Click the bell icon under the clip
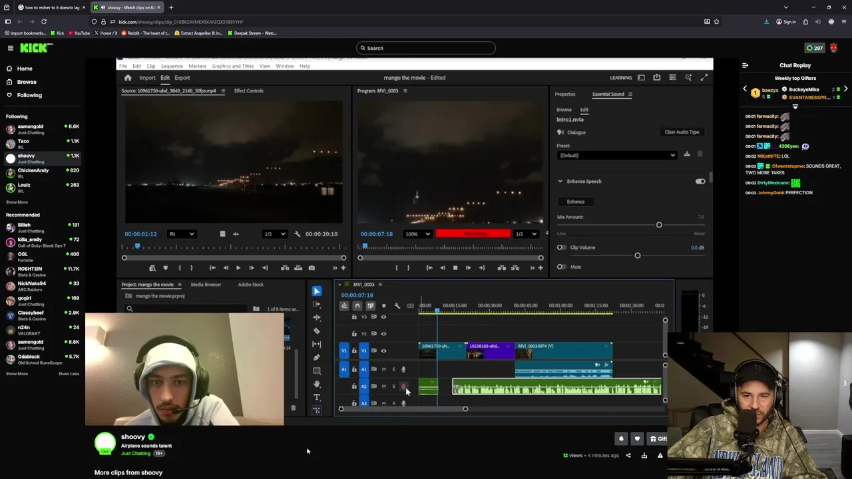 621,439
